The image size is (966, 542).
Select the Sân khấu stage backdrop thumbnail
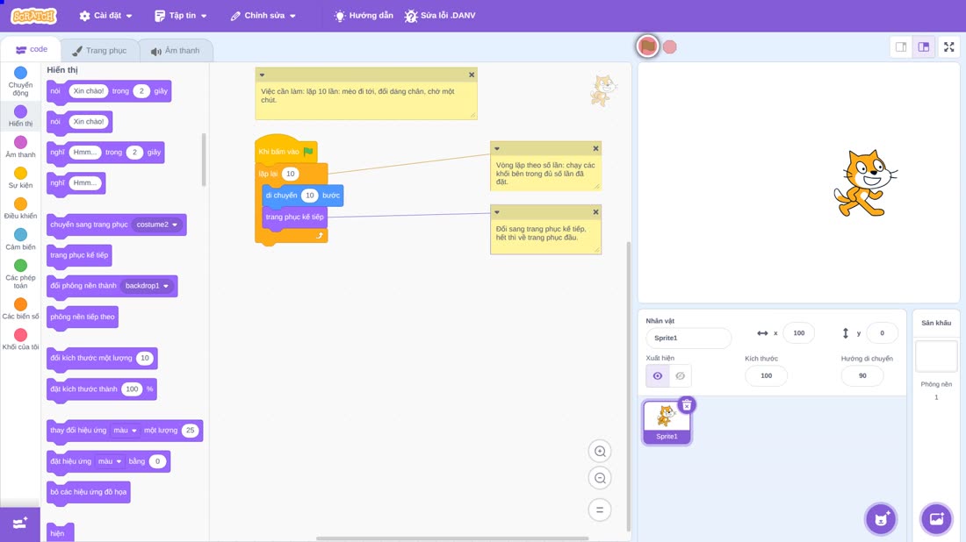[936, 356]
